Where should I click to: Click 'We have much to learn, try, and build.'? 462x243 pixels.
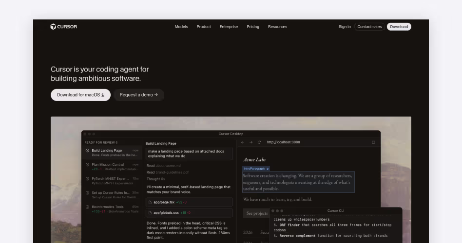tap(278, 199)
